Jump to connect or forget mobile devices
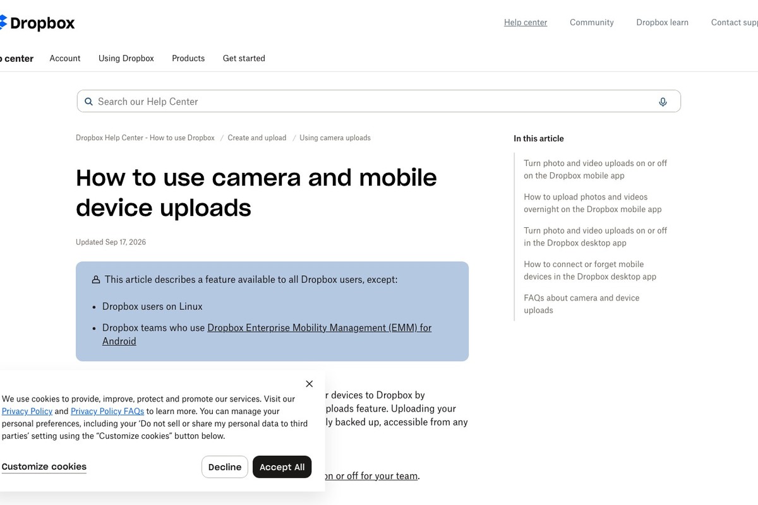 590,270
